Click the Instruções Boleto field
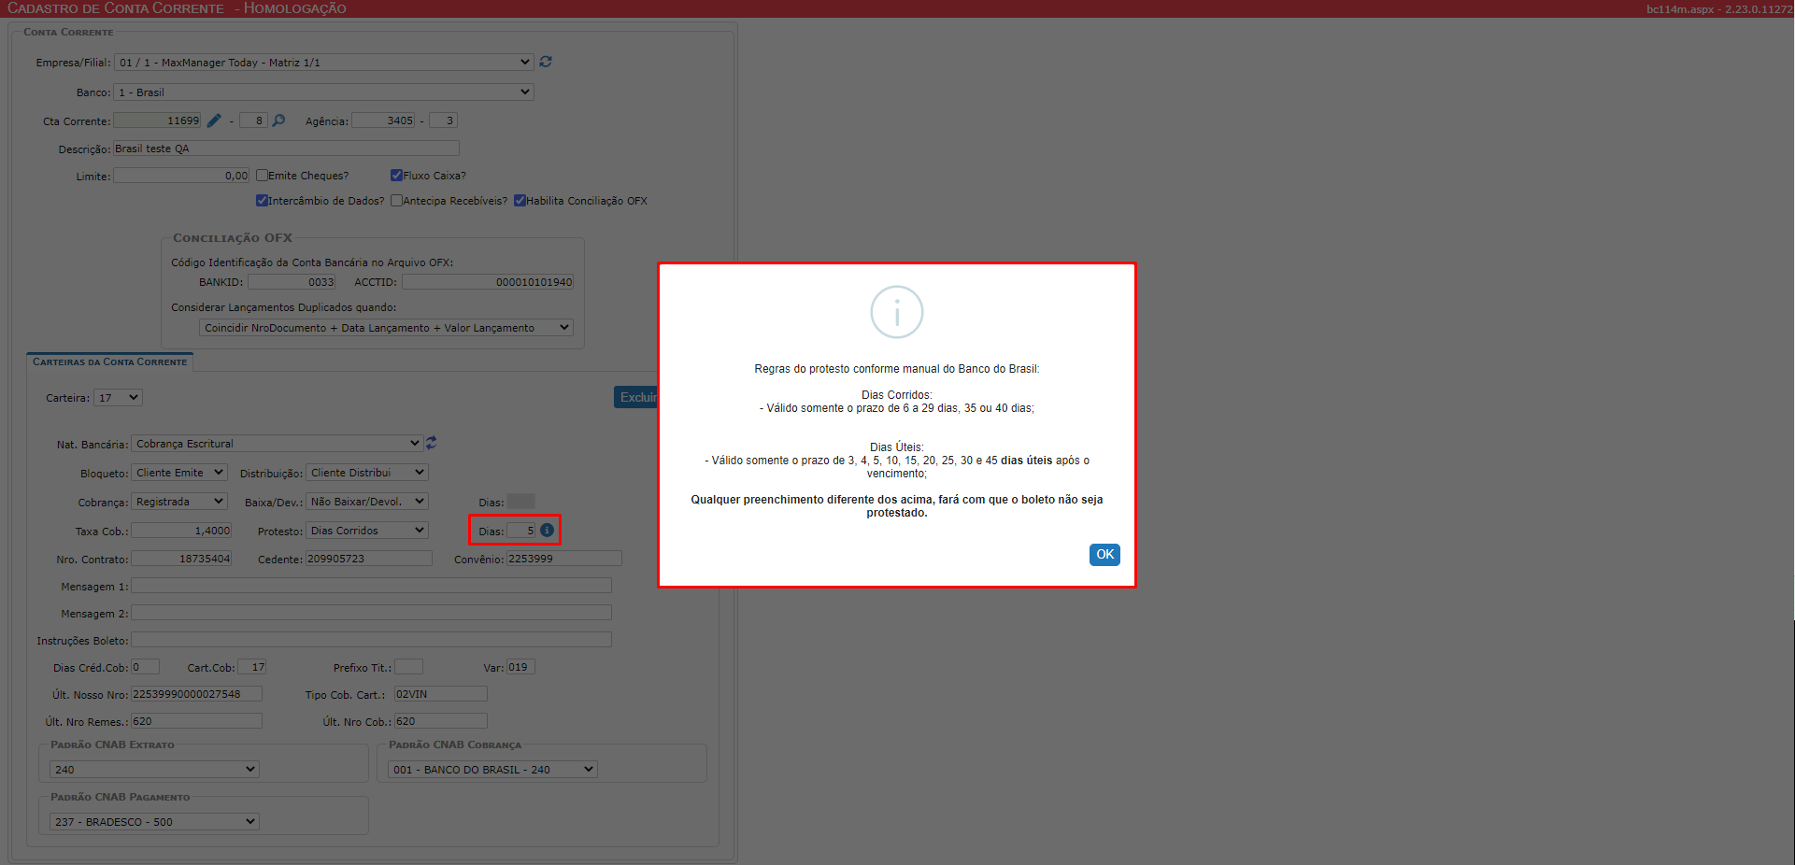The height and width of the screenshot is (865, 1795). pyautogui.click(x=371, y=640)
